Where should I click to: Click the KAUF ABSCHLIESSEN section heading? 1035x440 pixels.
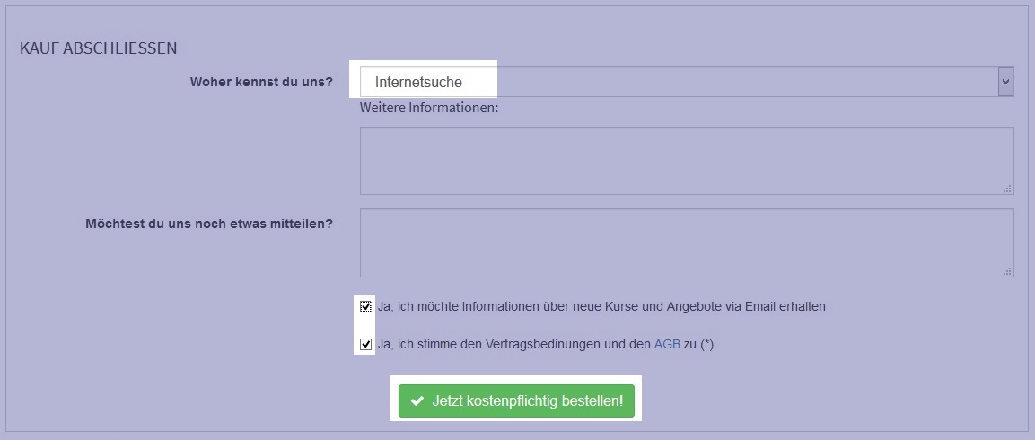tap(99, 48)
